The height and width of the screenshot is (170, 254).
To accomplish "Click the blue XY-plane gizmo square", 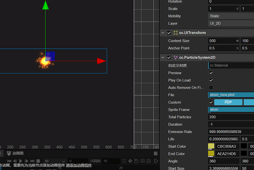I will (50, 56).
